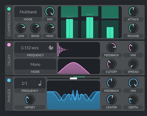Click the Compressor High band knob
This screenshot has width=147, height=116.
[x=50, y=28]
